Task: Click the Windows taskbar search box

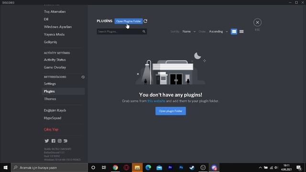Action: 49,168
